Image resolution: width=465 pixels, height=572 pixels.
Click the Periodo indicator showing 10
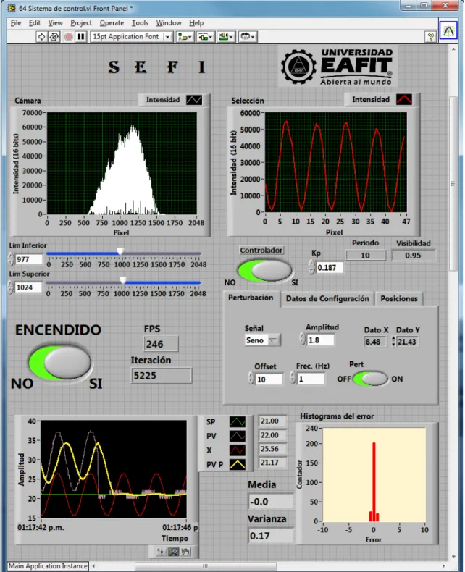coord(365,256)
